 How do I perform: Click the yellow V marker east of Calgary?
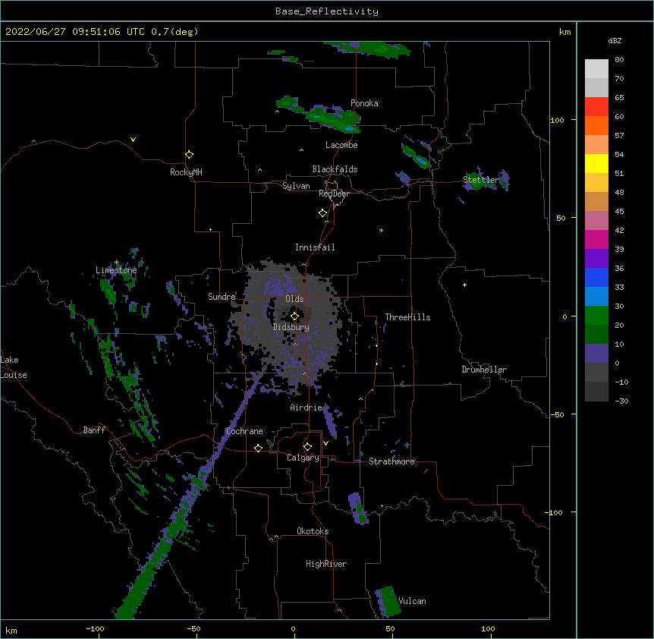[x=325, y=443]
